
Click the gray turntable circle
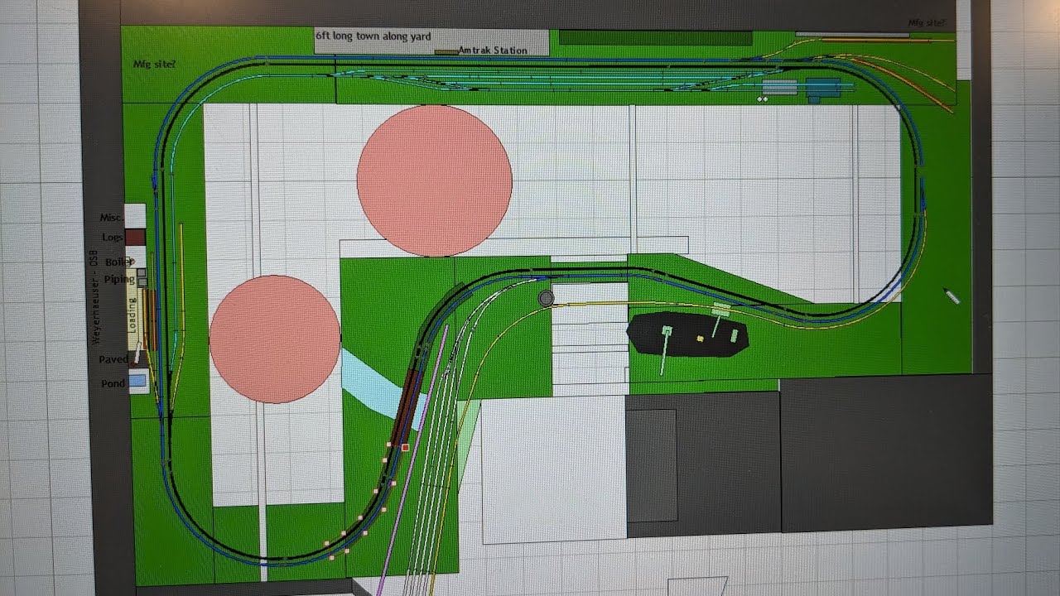546,298
